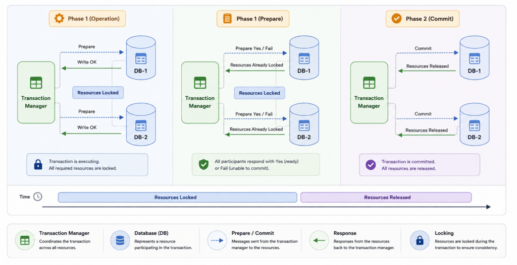Image resolution: width=517 pixels, height=265 pixels.
Task: Select the DB-2 cylinder in Phase 1 (Prepare)
Action: pos(304,124)
